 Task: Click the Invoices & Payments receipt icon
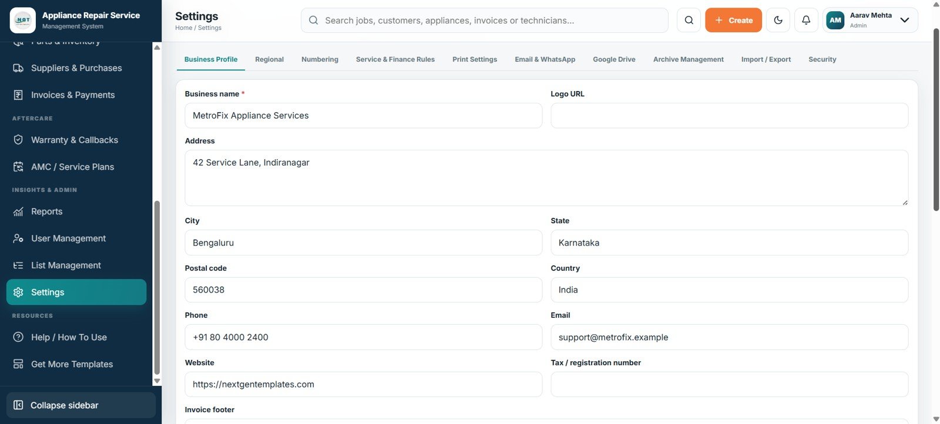click(x=18, y=95)
